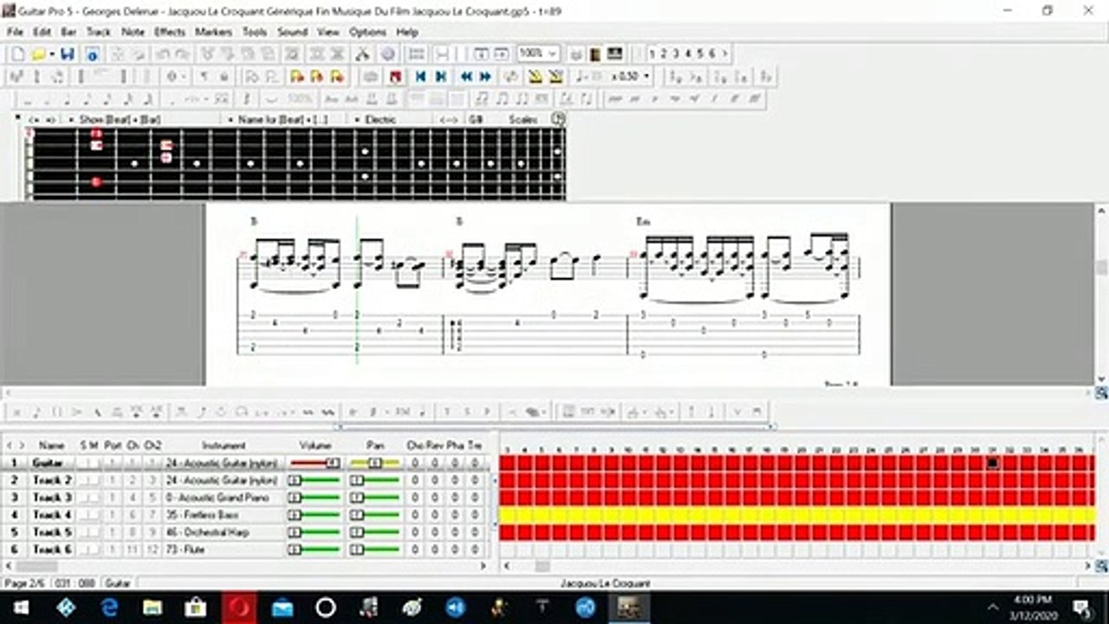Open File Explorer from the taskbar
The height and width of the screenshot is (624, 1109).
pos(152,608)
